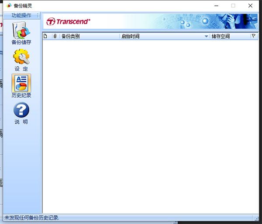Click the attachment clip column header
This screenshot has width=262, height=224.
[55, 36]
